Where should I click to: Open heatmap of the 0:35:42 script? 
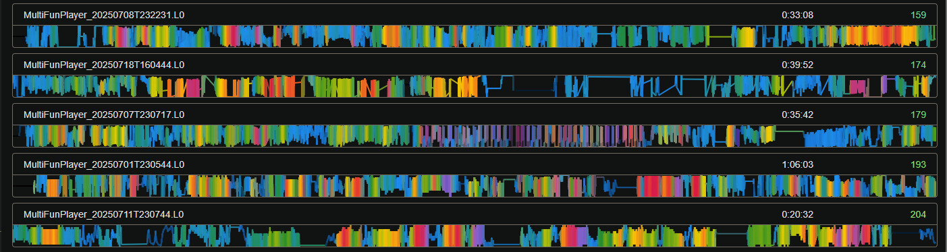475,135
